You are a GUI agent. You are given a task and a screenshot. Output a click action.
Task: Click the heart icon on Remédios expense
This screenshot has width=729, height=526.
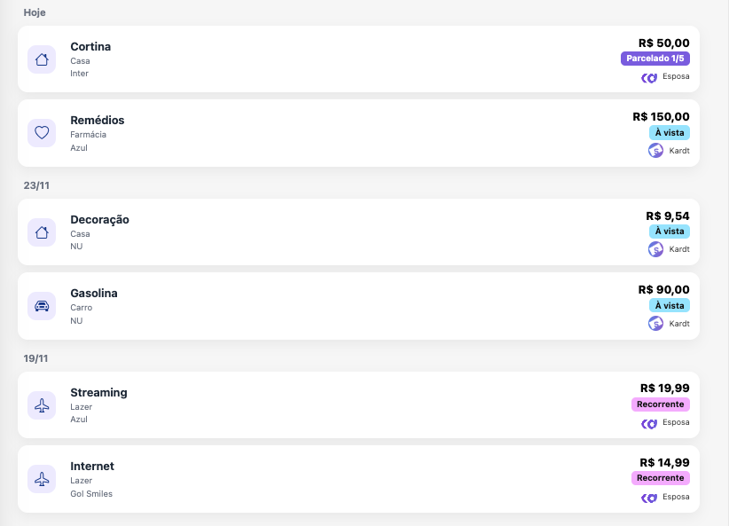pyautogui.click(x=42, y=133)
